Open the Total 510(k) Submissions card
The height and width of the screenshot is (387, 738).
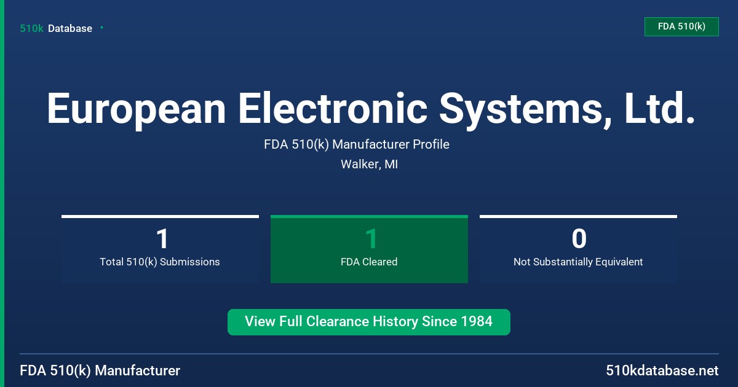click(160, 249)
